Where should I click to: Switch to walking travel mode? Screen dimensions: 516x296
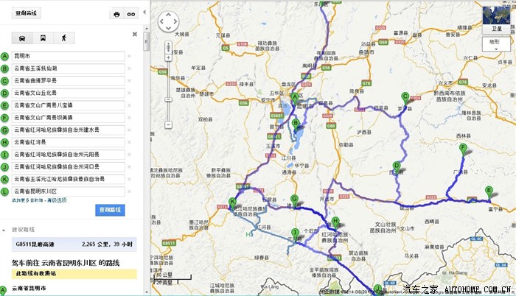coord(63,38)
